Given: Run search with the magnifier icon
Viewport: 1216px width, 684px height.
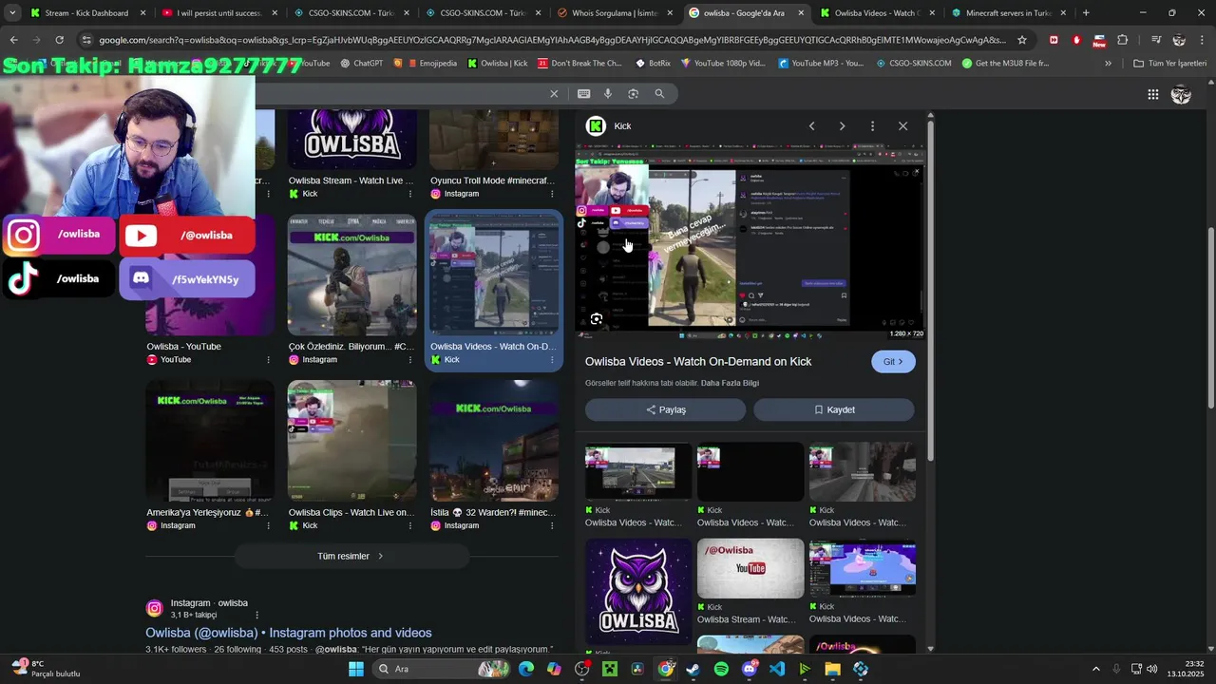Looking at the screenshot, I should pyautogui.click(x=659, y=93).
